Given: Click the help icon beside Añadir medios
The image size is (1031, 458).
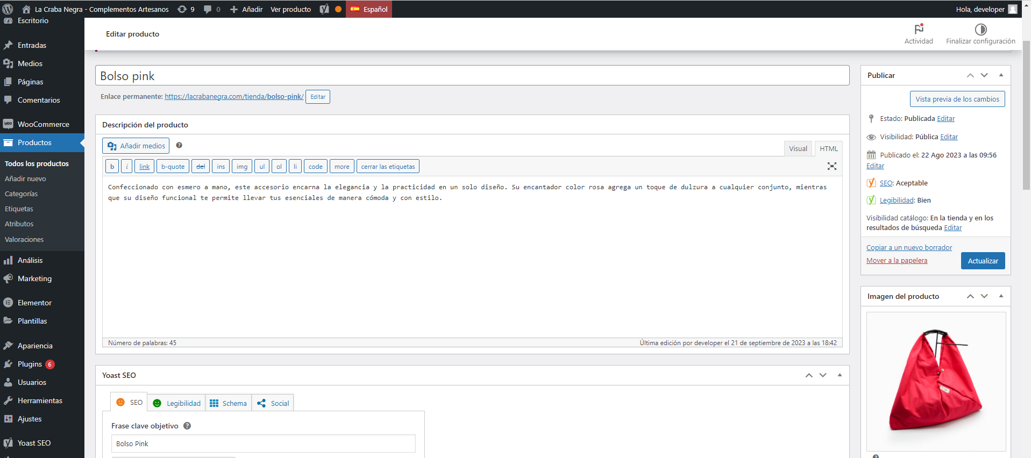Looking at the screenshot, I should pos(179,146).
